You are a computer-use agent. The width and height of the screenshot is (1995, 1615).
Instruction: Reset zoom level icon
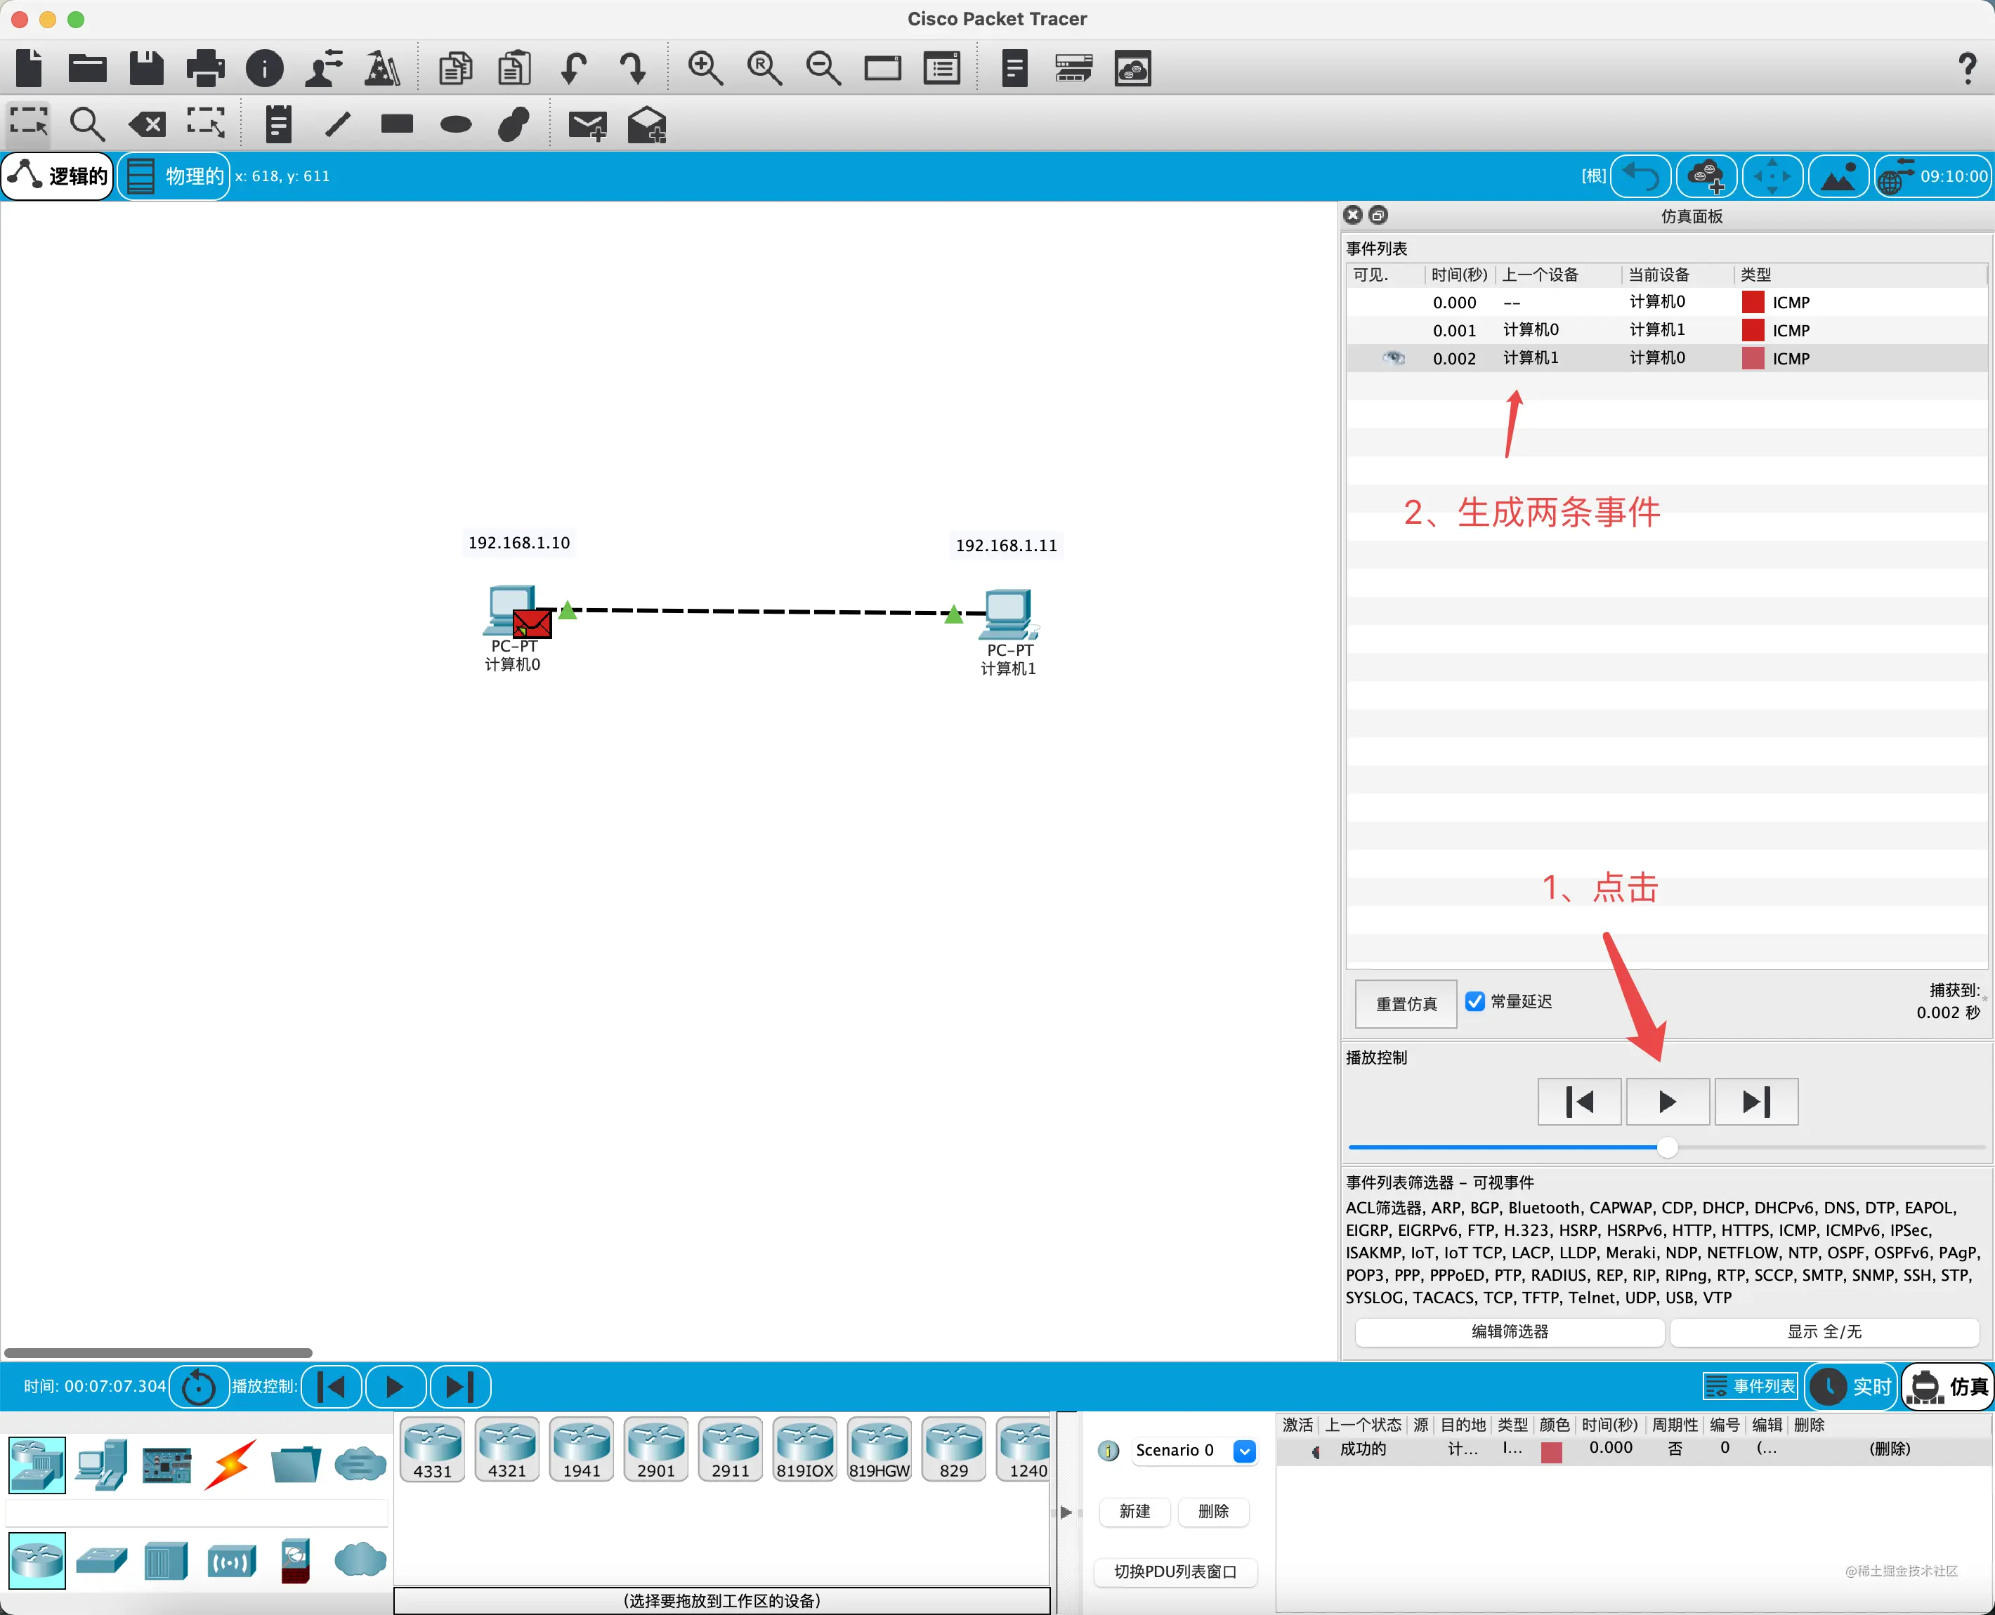[x=764, y=68]
